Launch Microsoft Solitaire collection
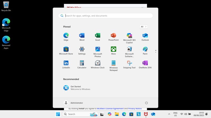Screen dimensions: 211x118 point(129,52)
